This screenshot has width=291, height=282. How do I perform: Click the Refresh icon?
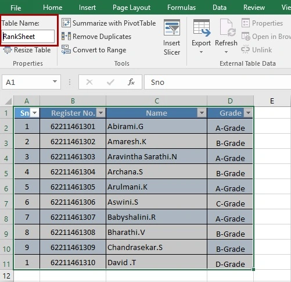coord(226,28)
